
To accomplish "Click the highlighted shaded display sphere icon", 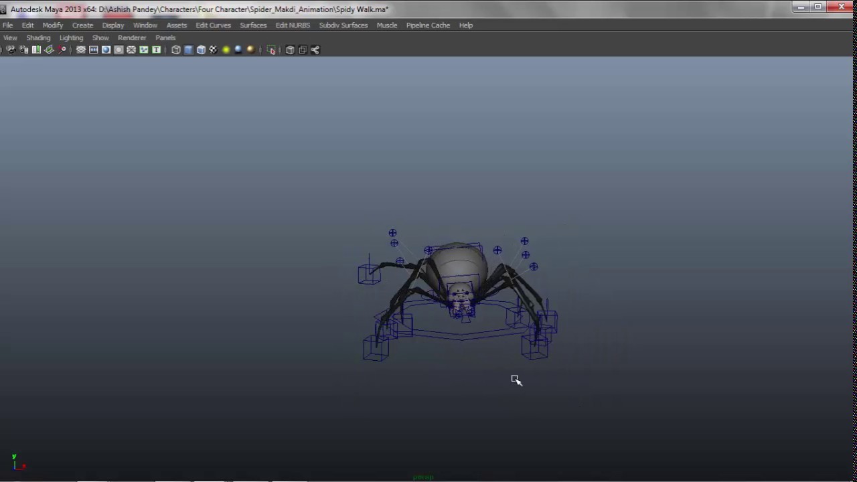I will [237, 50].
